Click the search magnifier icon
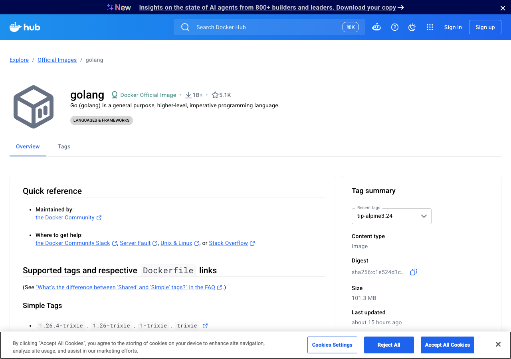 185,27
